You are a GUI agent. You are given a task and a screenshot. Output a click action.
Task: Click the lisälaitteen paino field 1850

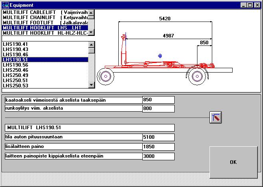pos(158,147)
